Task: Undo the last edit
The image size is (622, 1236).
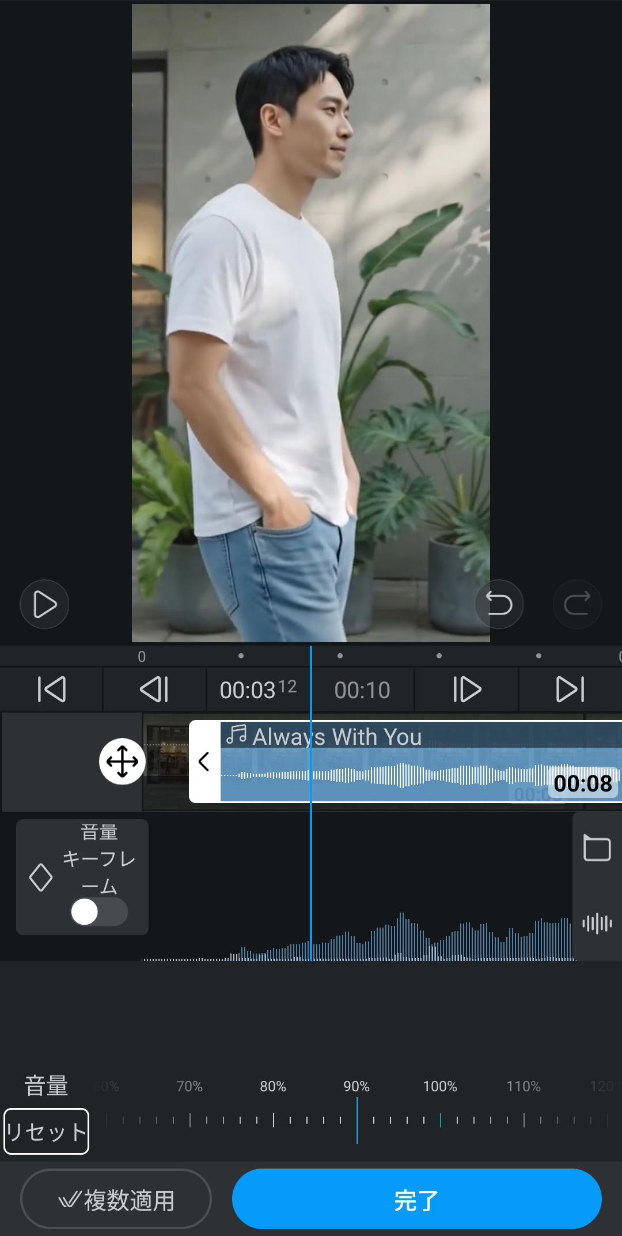Action: [x=499, y=604]
